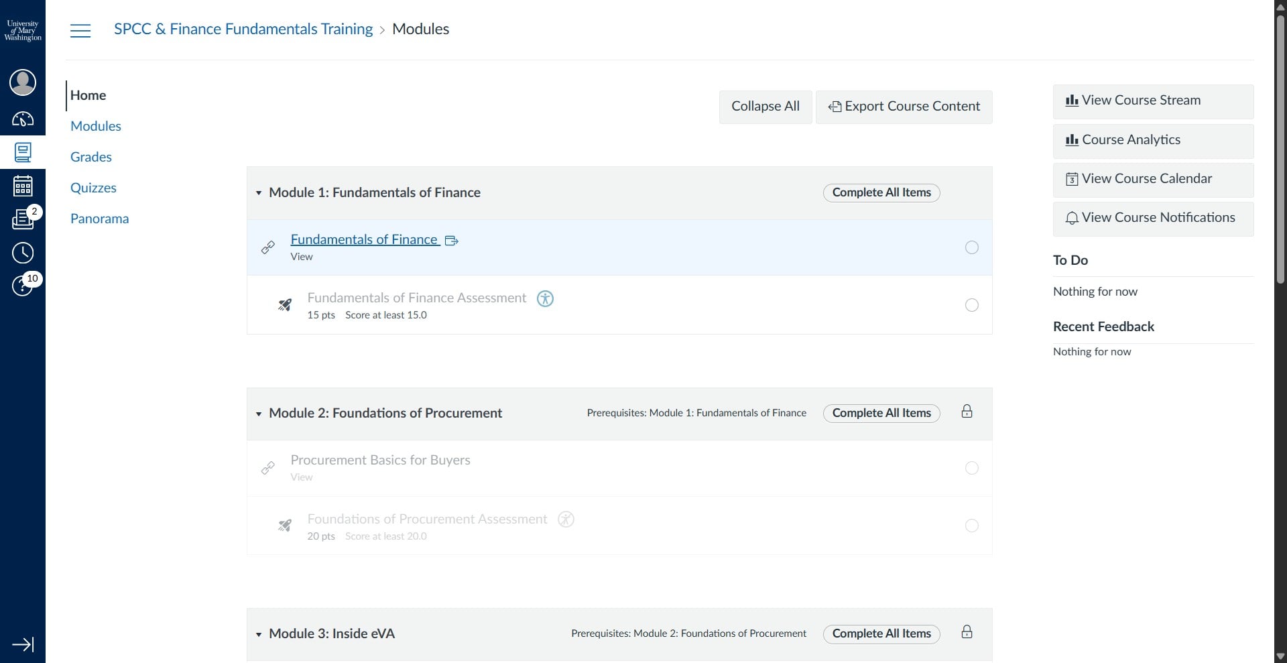Mark Fundamentals of Finance as done
This screenshot has width=1287, height=663.
tap(972, 247)
